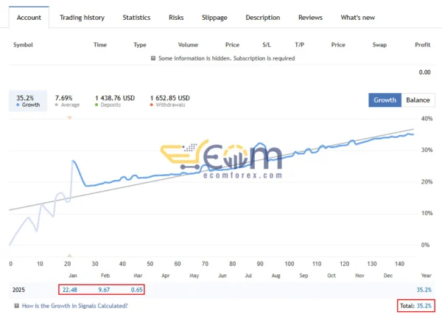Click the green Deposits legend dot
This screenshot has width=442, height=317.
coord(97,105)
